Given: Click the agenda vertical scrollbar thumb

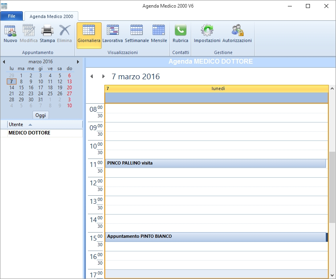Looking at the screenshot, I should click(x=332, y=187).
